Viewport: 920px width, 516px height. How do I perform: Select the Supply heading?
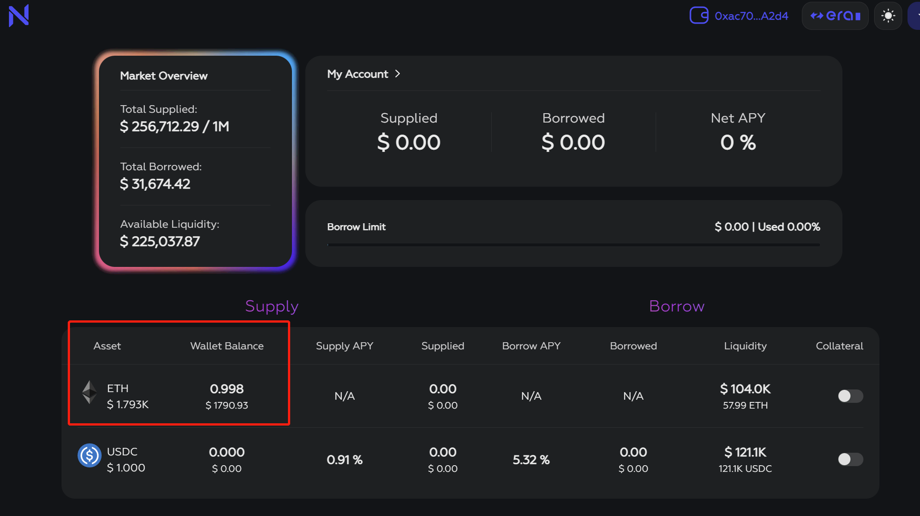click(271, 307)
